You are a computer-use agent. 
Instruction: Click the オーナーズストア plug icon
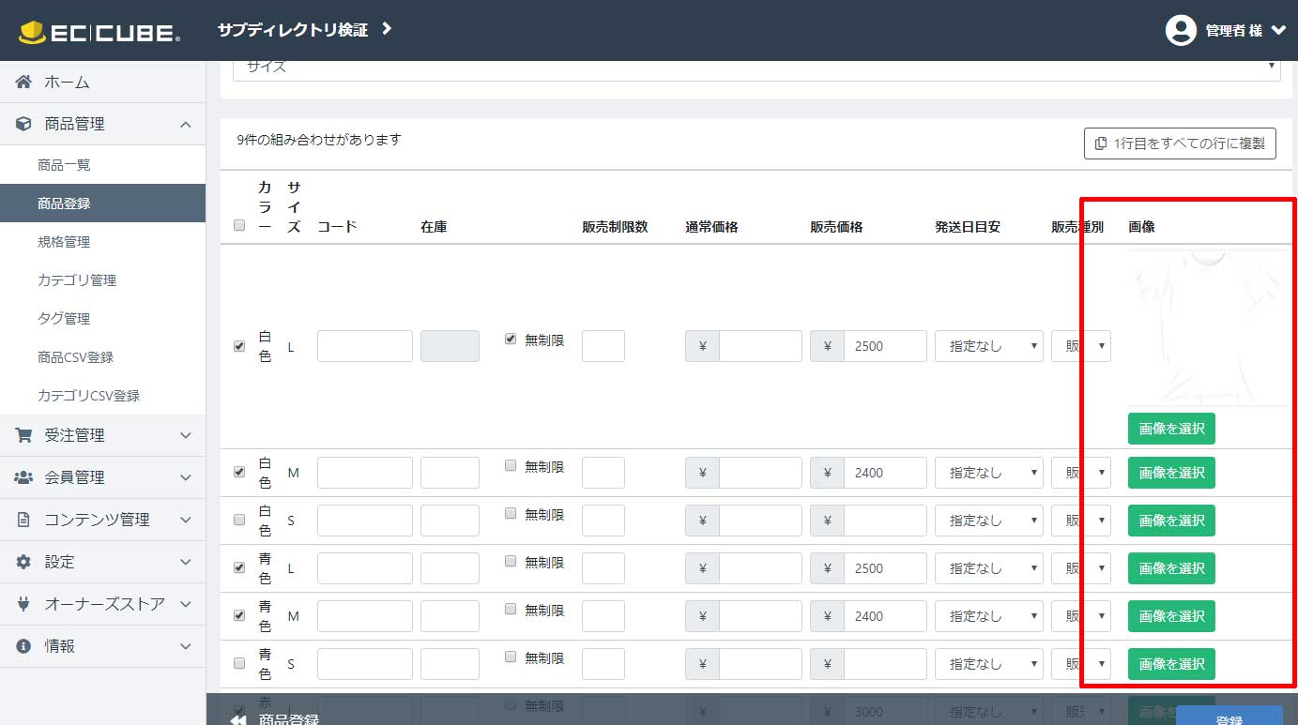(x=24, y=603)
